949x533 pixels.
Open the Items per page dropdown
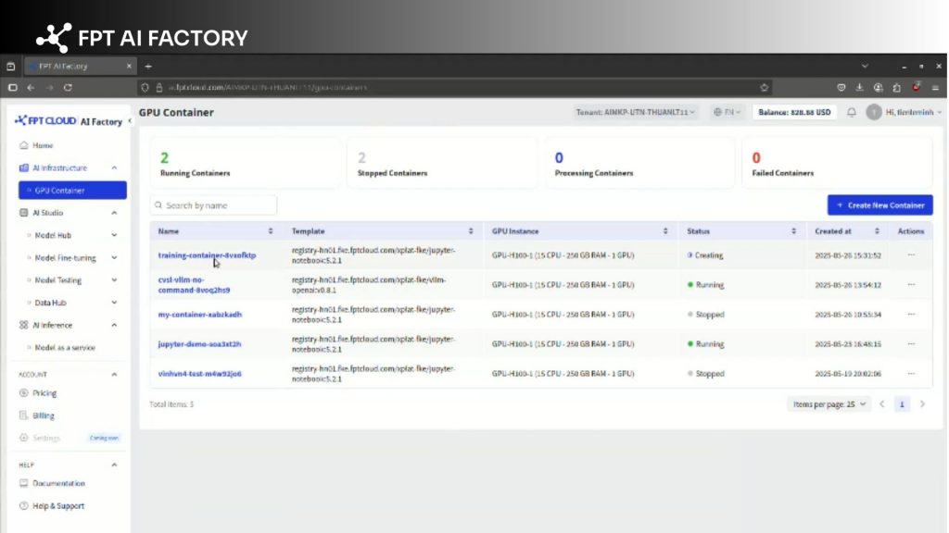point(828,404)
